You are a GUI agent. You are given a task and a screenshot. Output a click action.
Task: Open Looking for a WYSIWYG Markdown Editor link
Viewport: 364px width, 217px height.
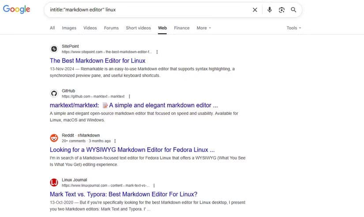(x=132, y=149)
